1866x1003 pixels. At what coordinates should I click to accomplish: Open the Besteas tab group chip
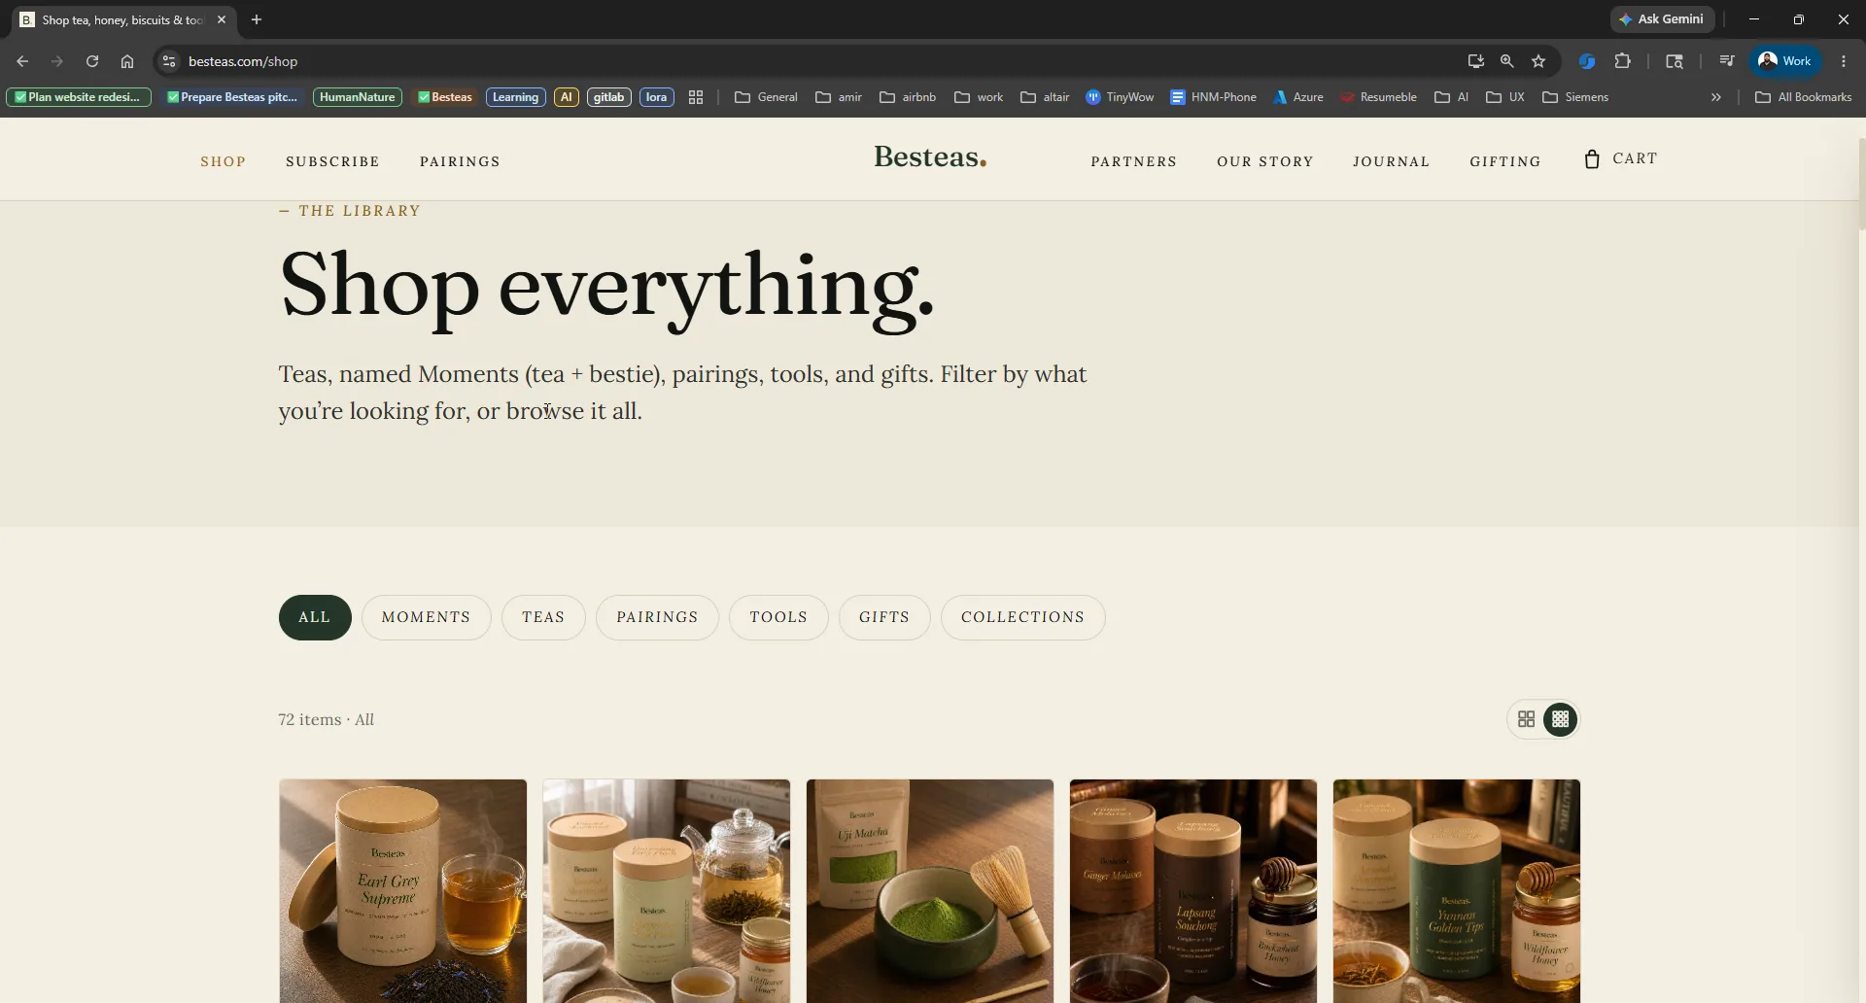(x=444, y=97)
